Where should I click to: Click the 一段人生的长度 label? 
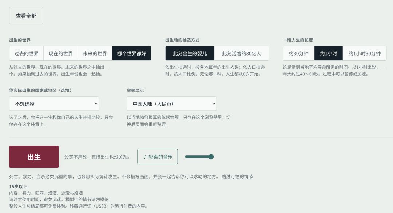pos(298,40)
